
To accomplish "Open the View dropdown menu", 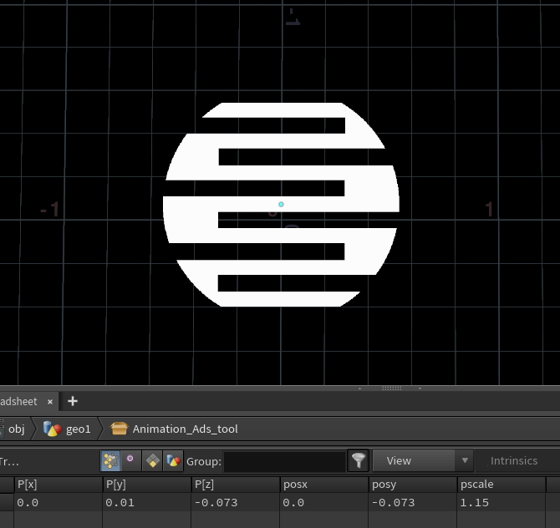I will [x=423, y=460].
